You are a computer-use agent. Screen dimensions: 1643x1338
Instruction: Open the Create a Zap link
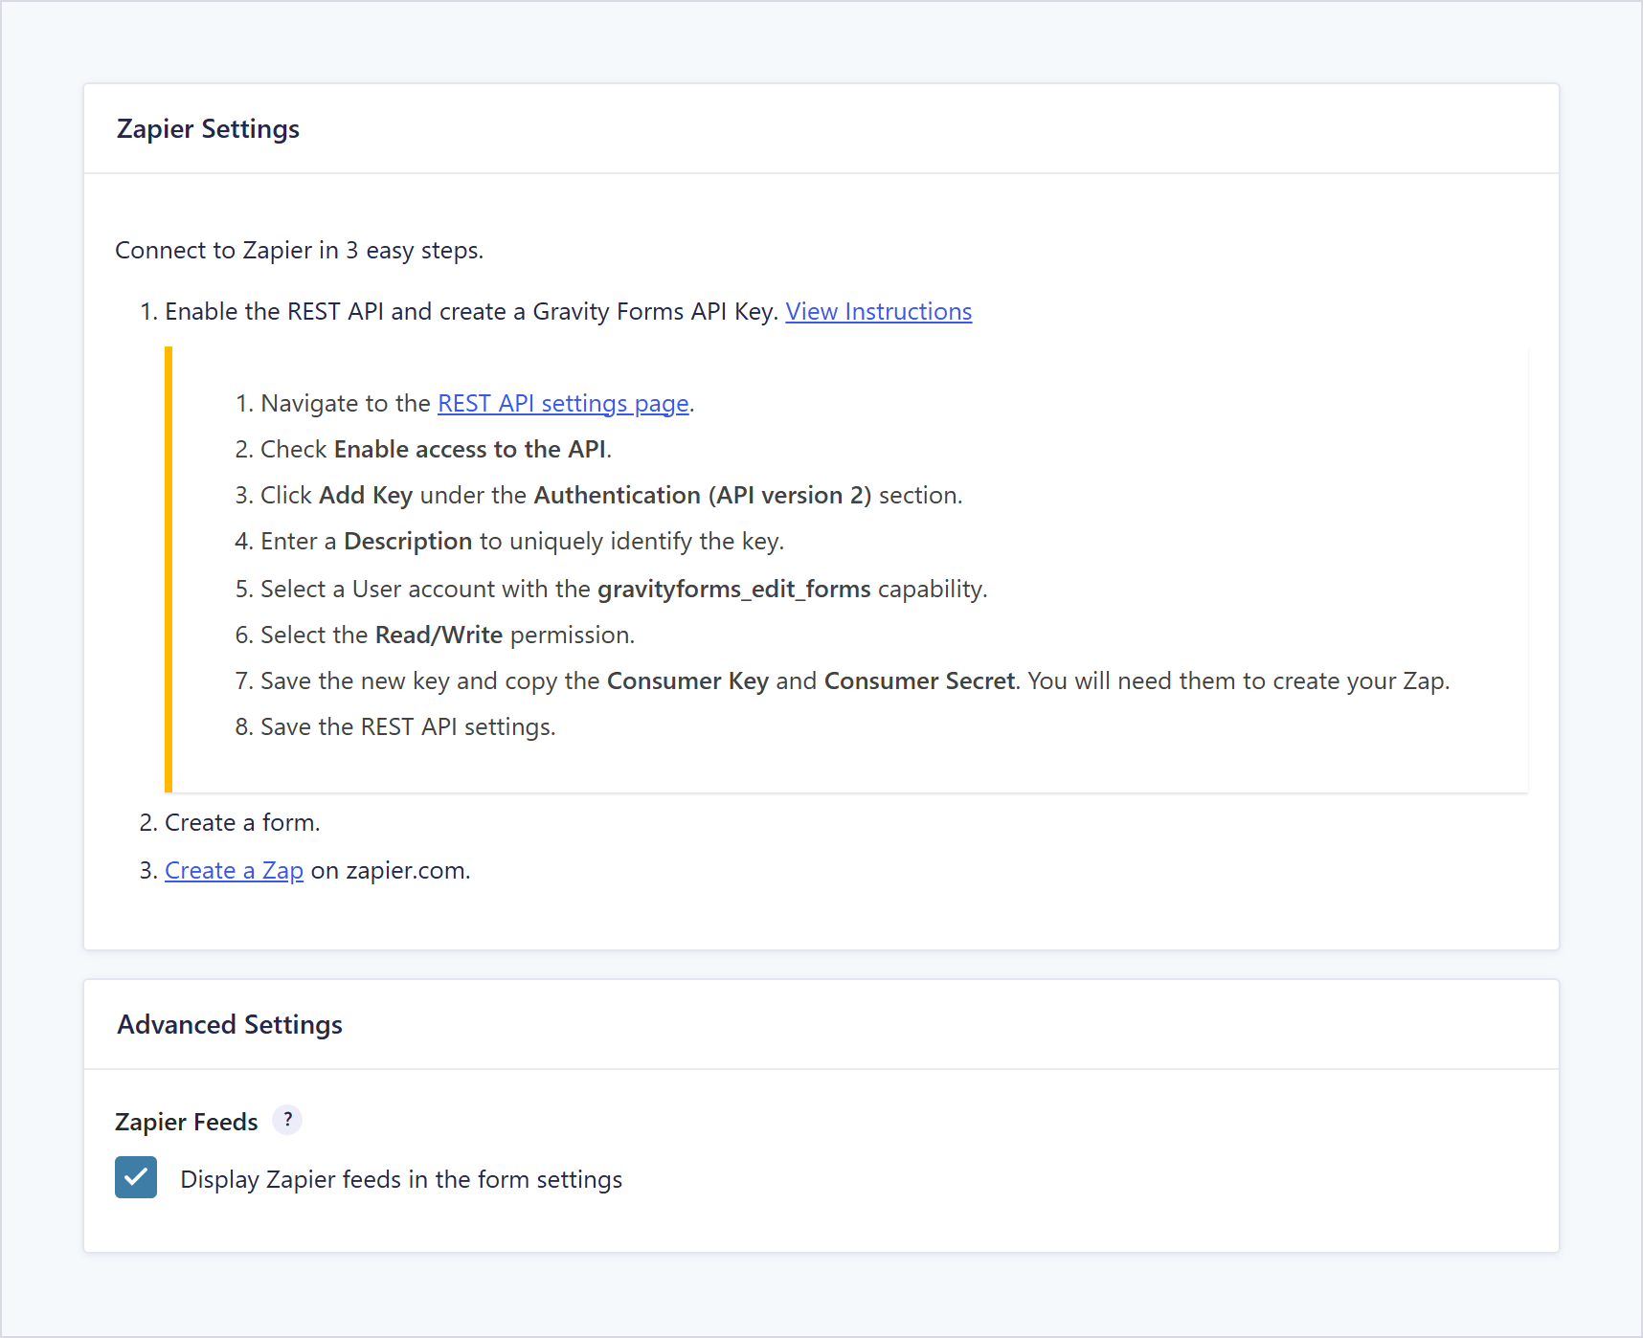(235, 870)
